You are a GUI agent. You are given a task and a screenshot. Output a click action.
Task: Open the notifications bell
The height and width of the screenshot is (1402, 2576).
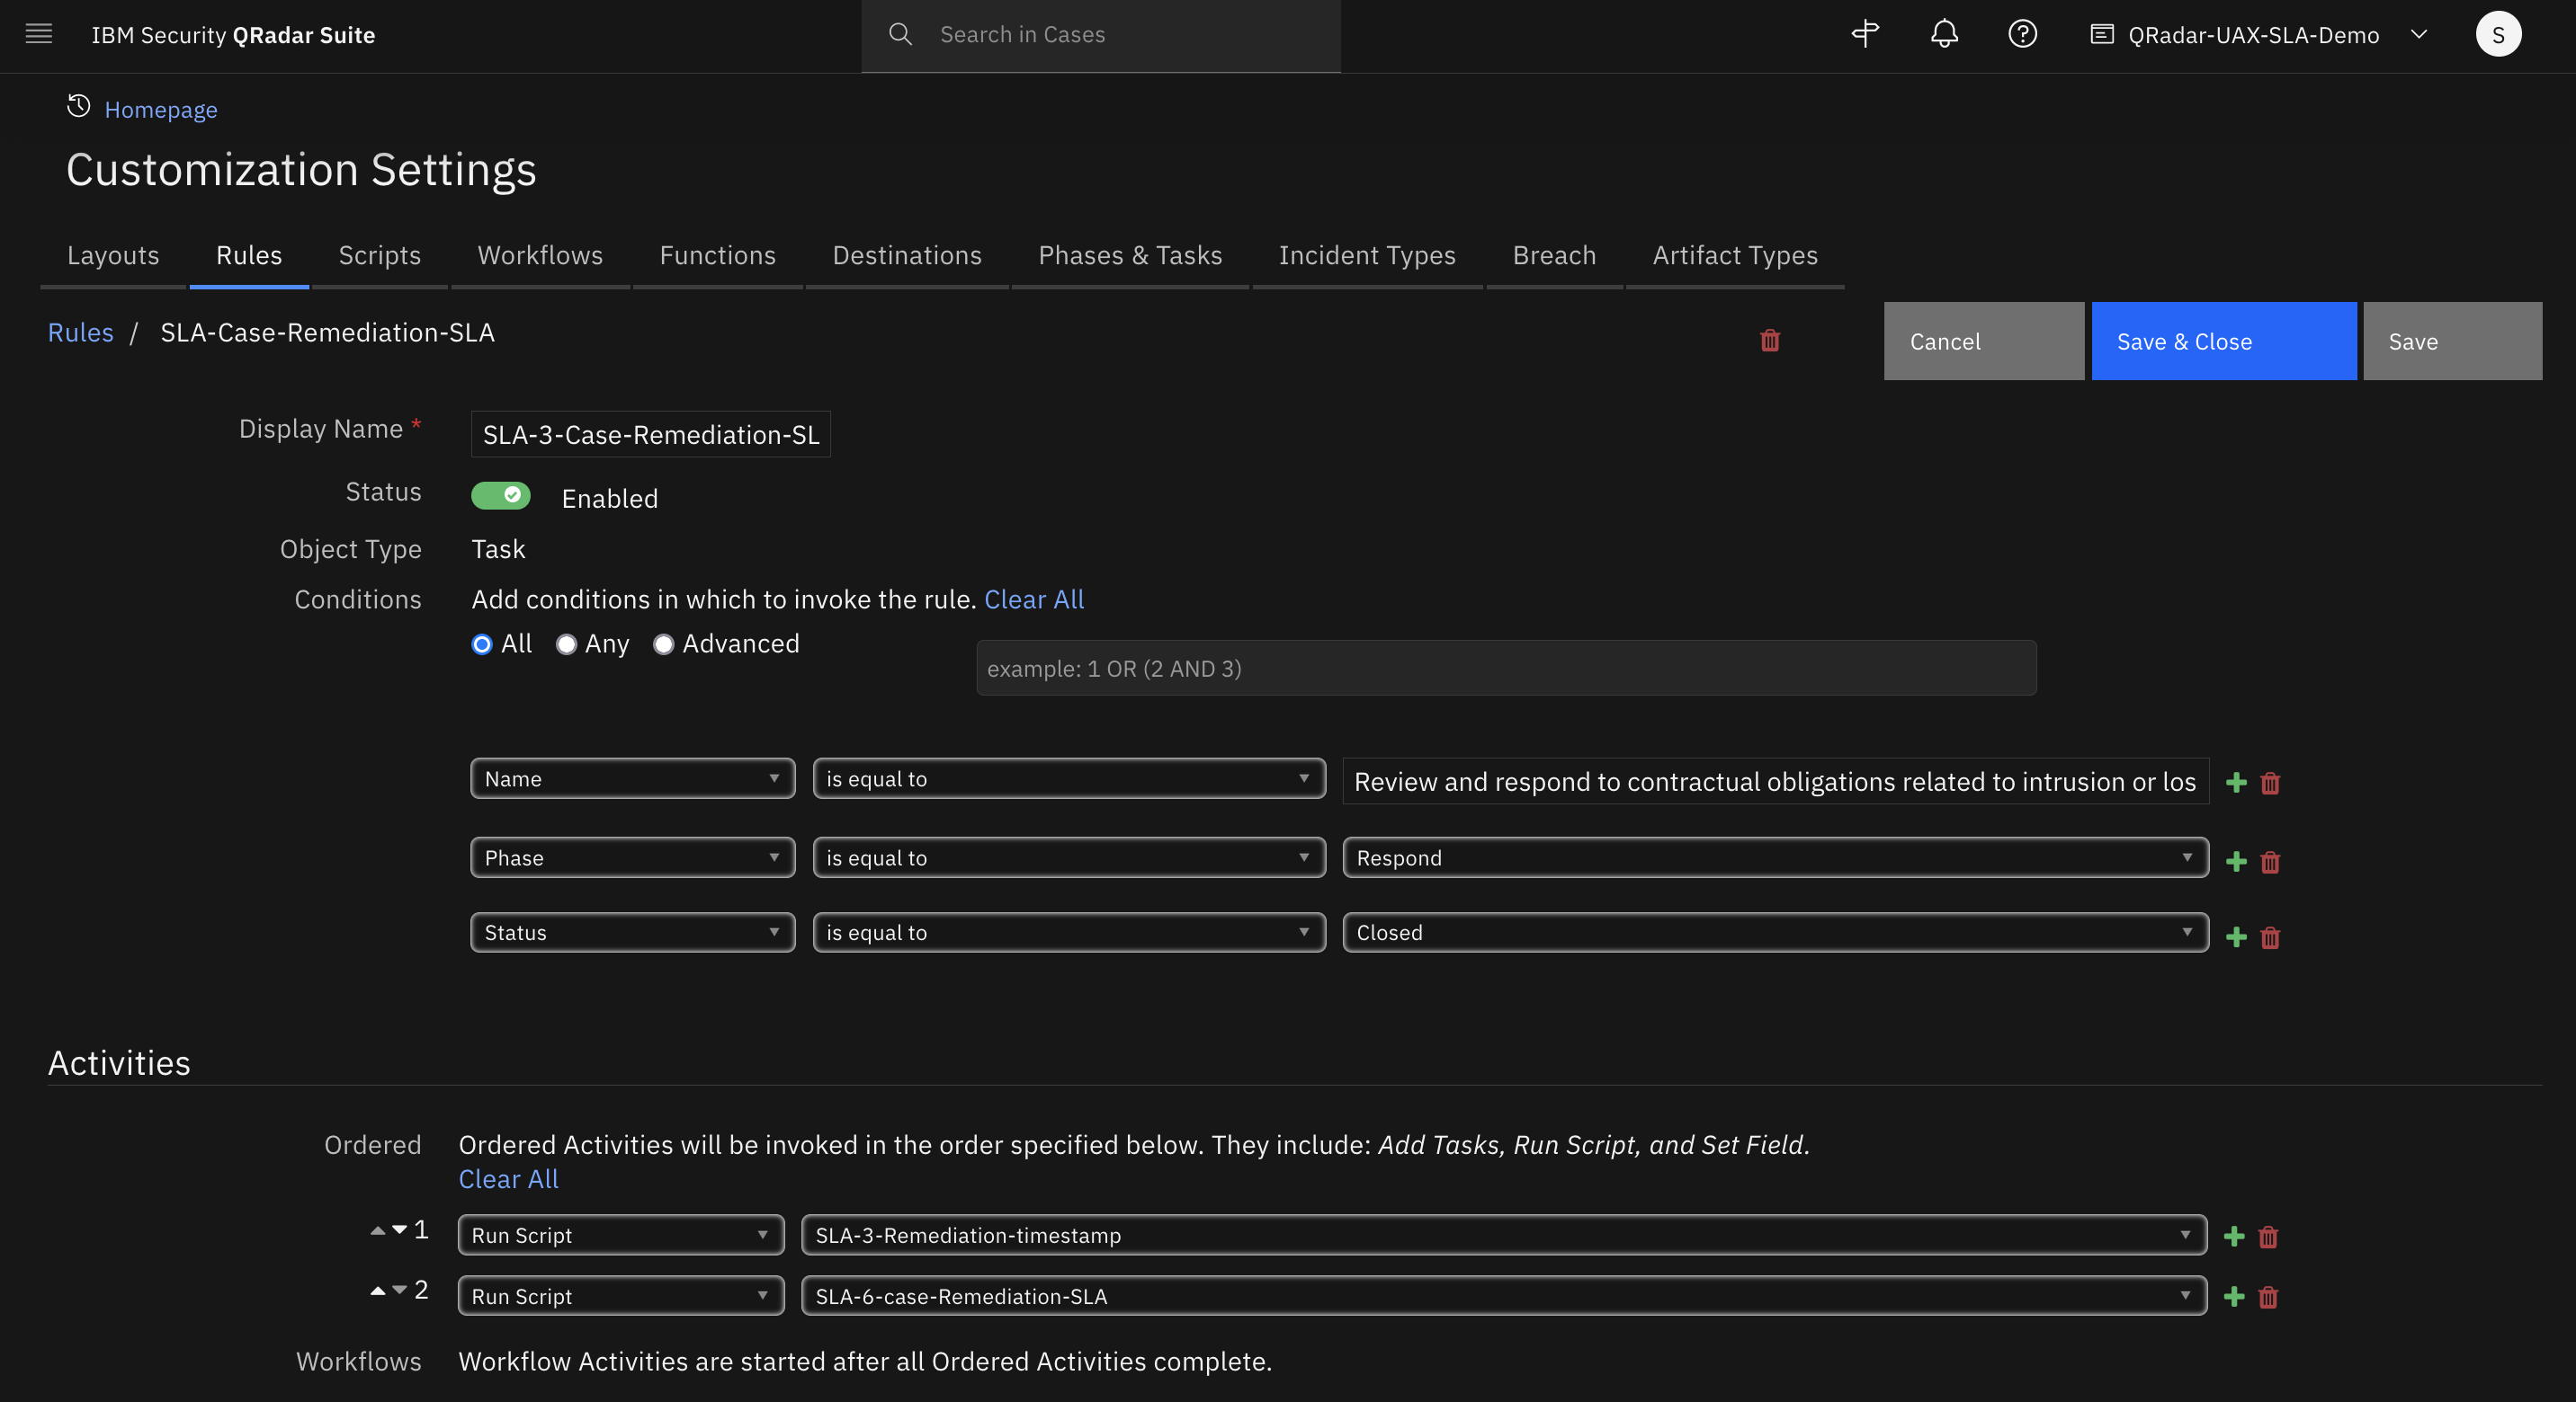click(x=1944, y=34)
